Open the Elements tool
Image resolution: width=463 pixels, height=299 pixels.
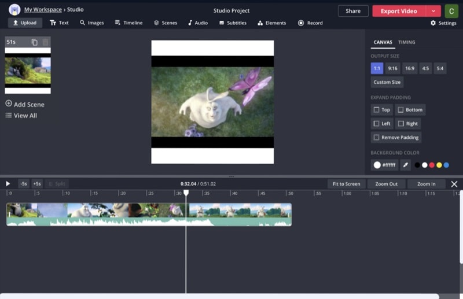pos(271,23)
